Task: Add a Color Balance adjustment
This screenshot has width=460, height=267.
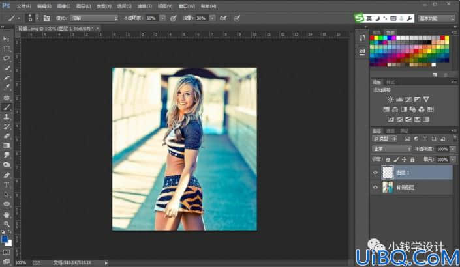Action: click(395, 109)
